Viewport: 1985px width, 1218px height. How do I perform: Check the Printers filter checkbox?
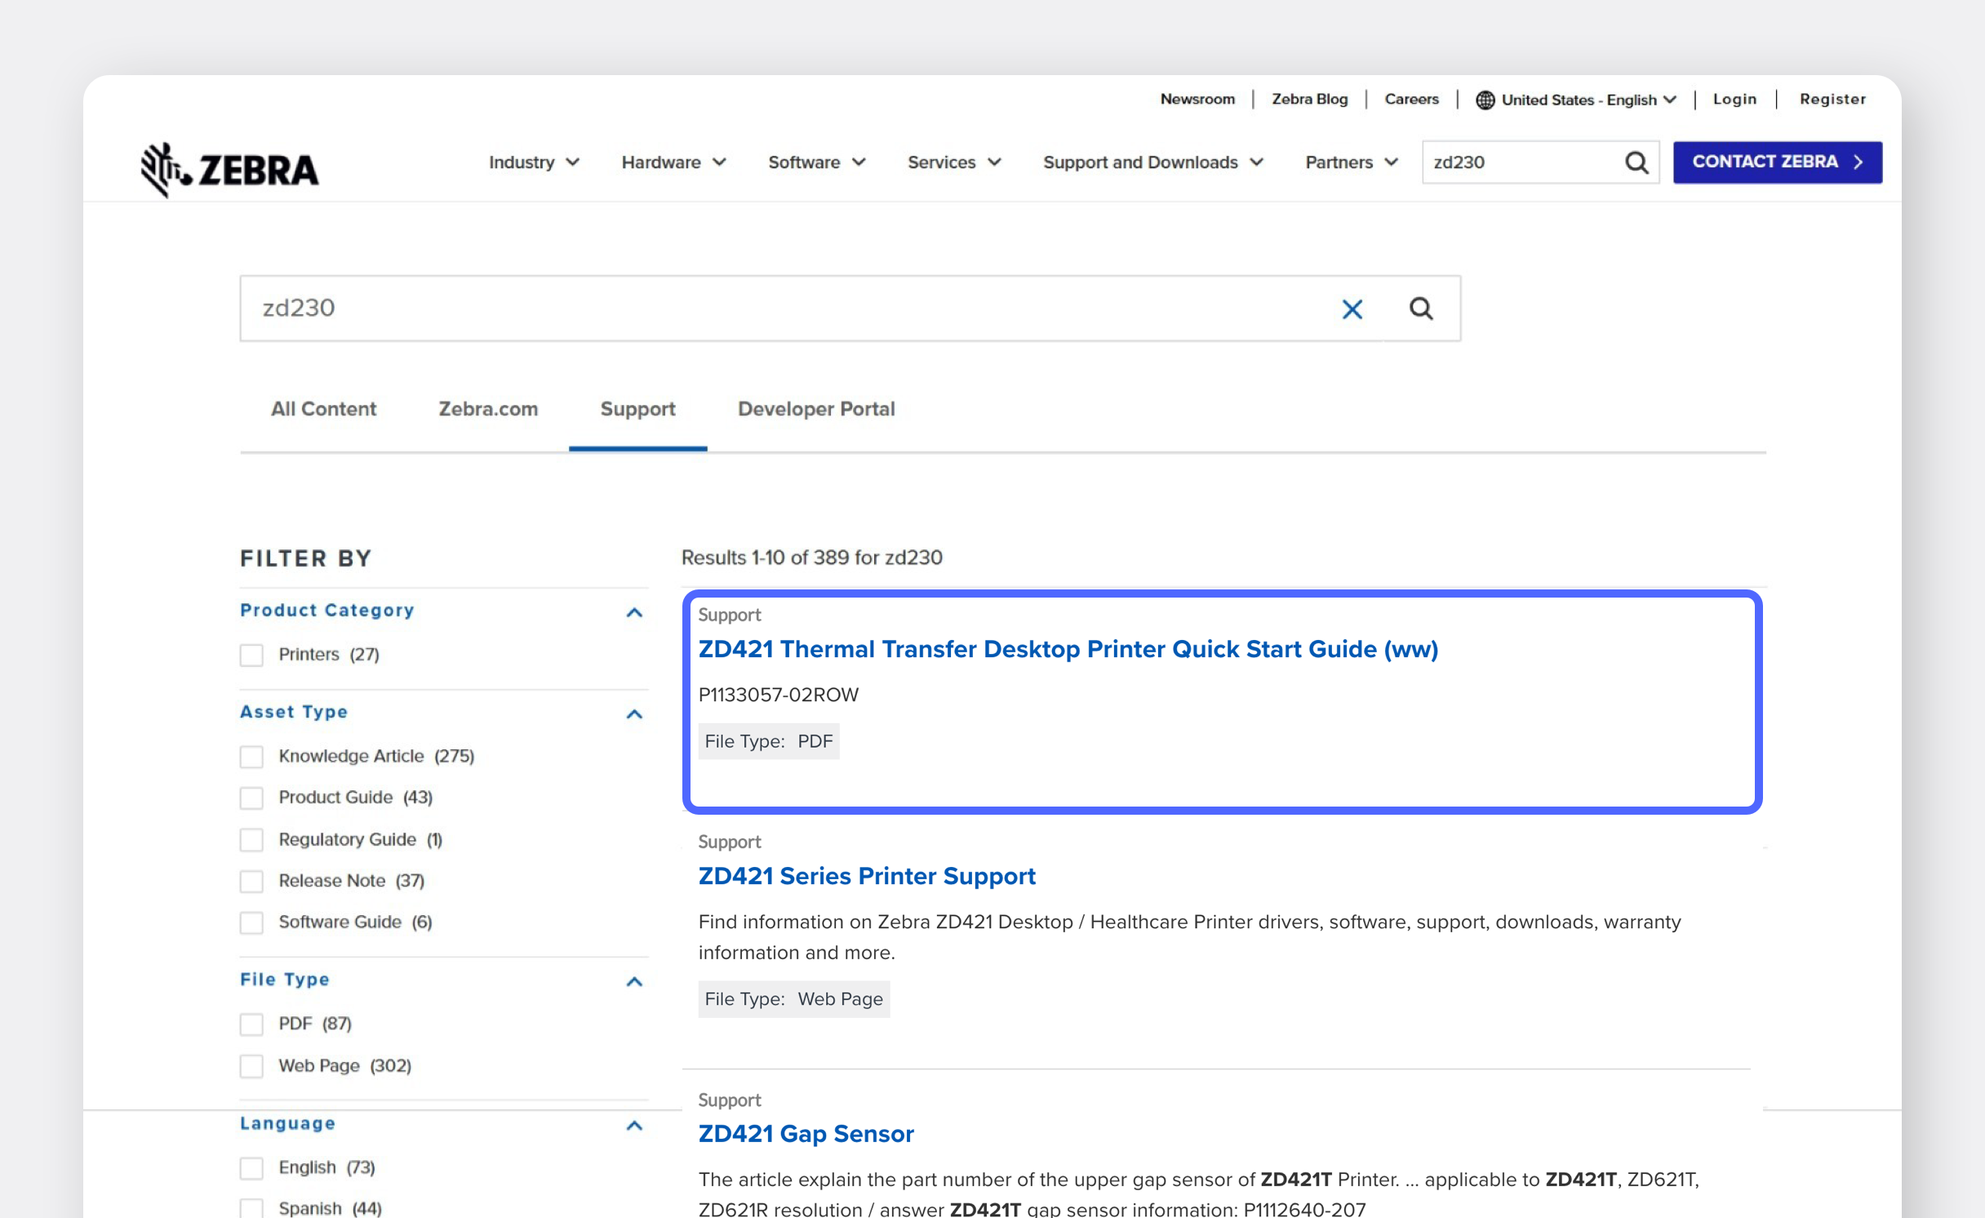tap(251, 655)
